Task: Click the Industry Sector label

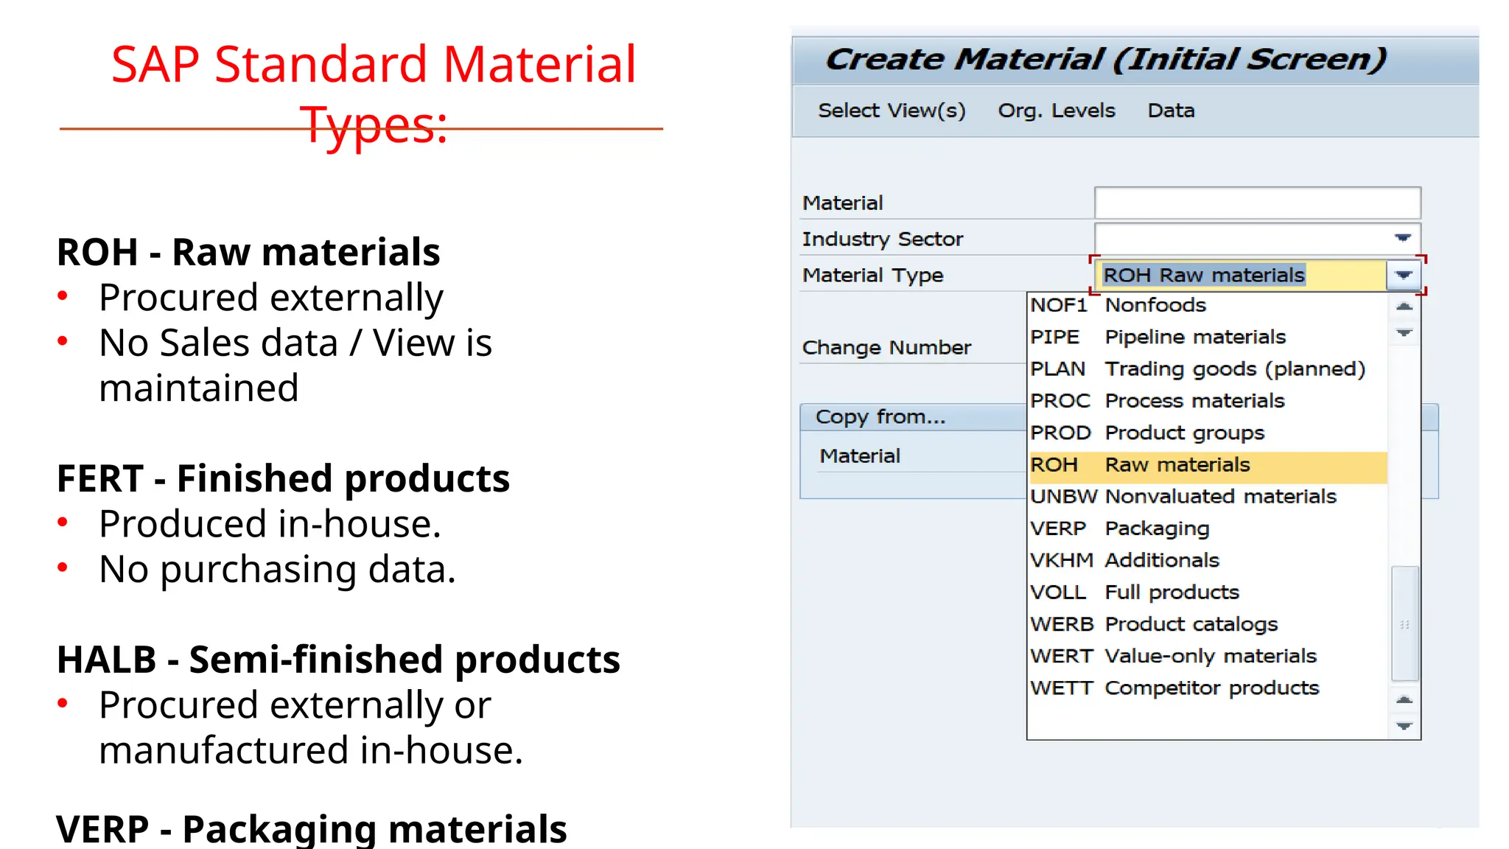Action: (882, 239)
